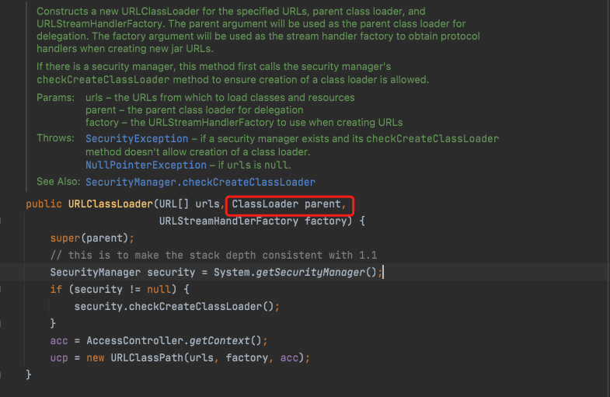Click the 'urls' parameter in the constructor signature
The width and height of the screenshot is (610, 397).
(207, 204)
